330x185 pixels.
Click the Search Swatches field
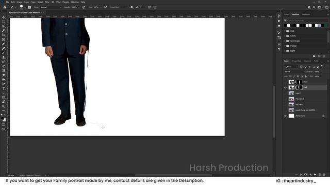point(306,21)
